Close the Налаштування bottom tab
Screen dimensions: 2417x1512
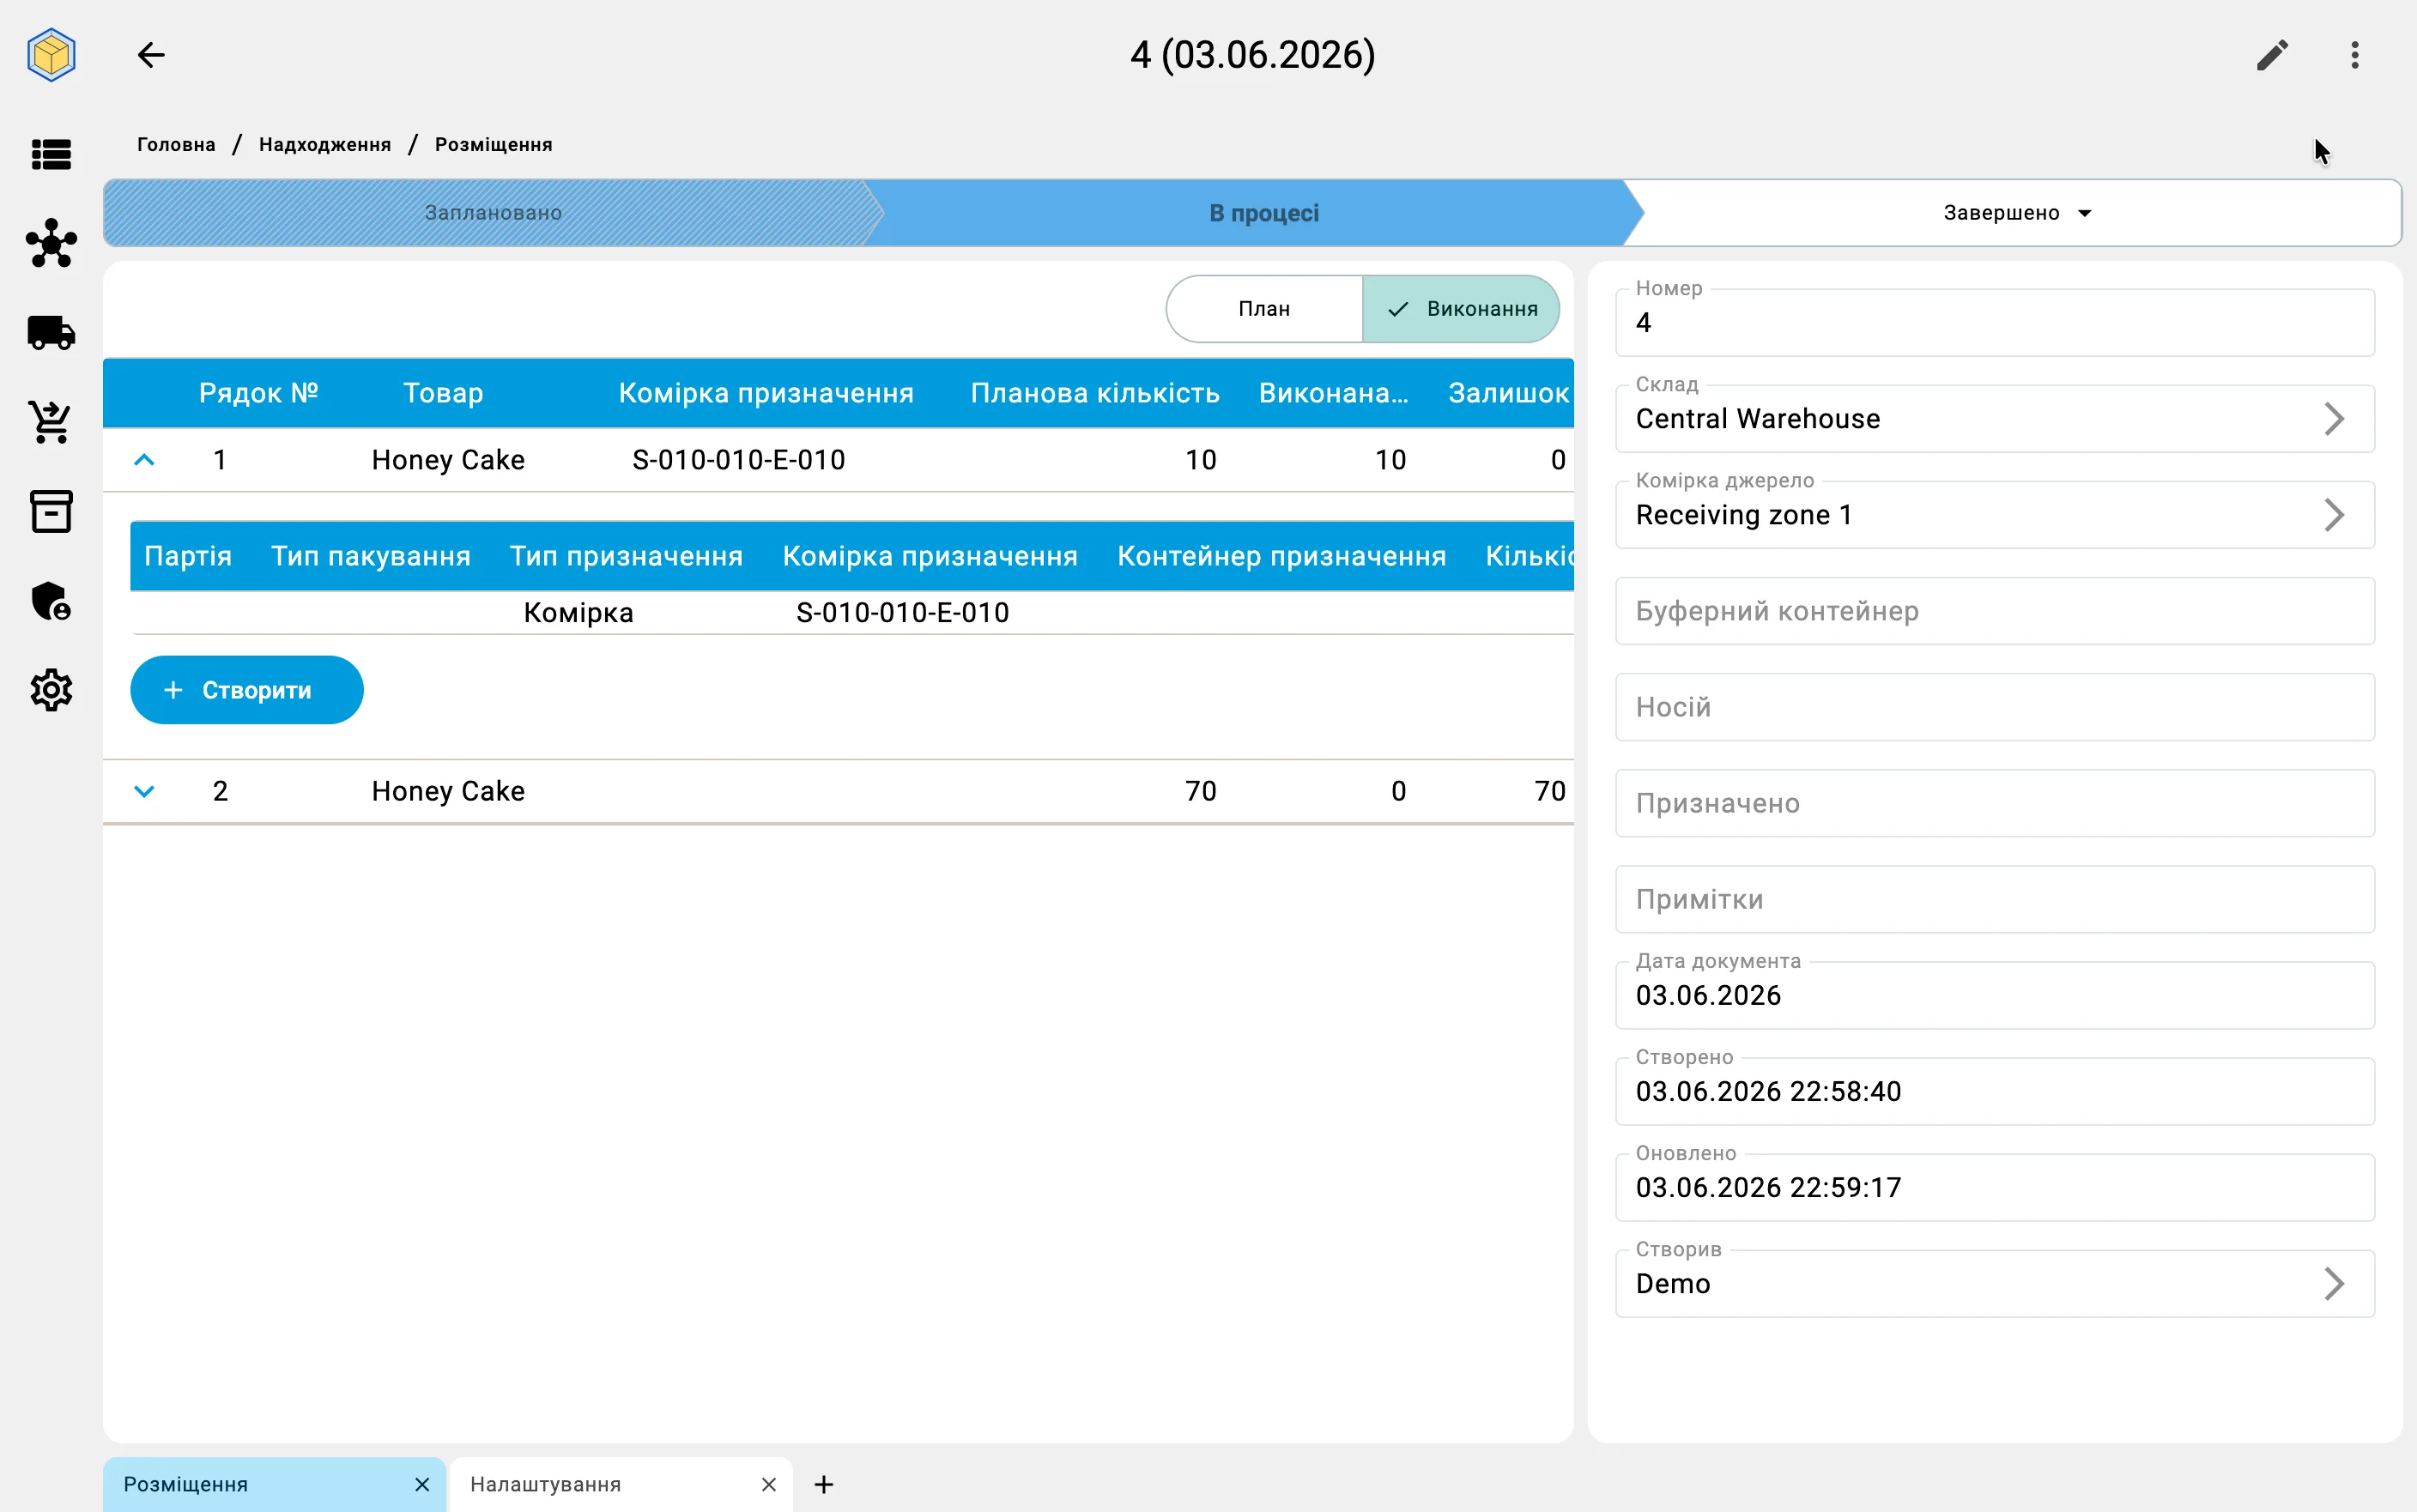(768, 1484)
